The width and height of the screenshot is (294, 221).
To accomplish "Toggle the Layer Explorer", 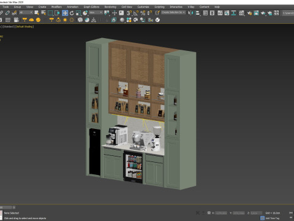I will coord(212,13).
